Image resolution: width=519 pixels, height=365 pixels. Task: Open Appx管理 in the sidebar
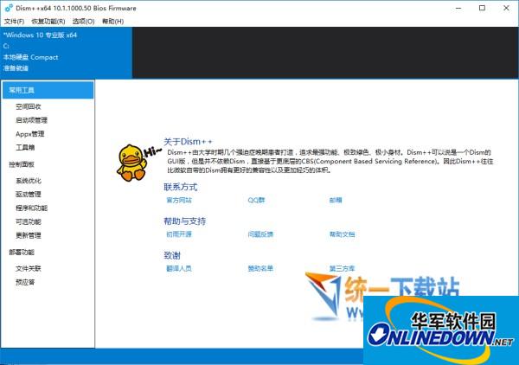(29, 134)
